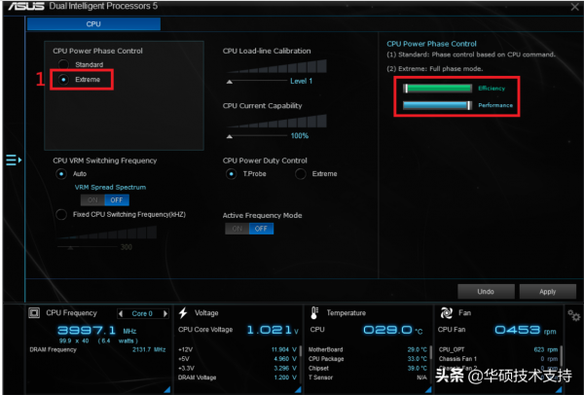
Task: Click the +12V voltage row
Action: (x=237, y=349)
